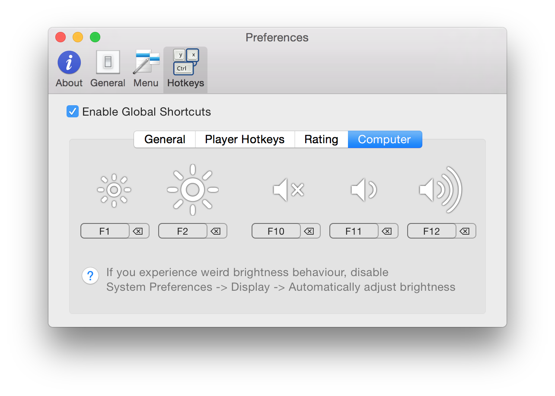Open the General toolbar pane with switch icon
This screenshot has height=396, width=555.
[108, 69]
